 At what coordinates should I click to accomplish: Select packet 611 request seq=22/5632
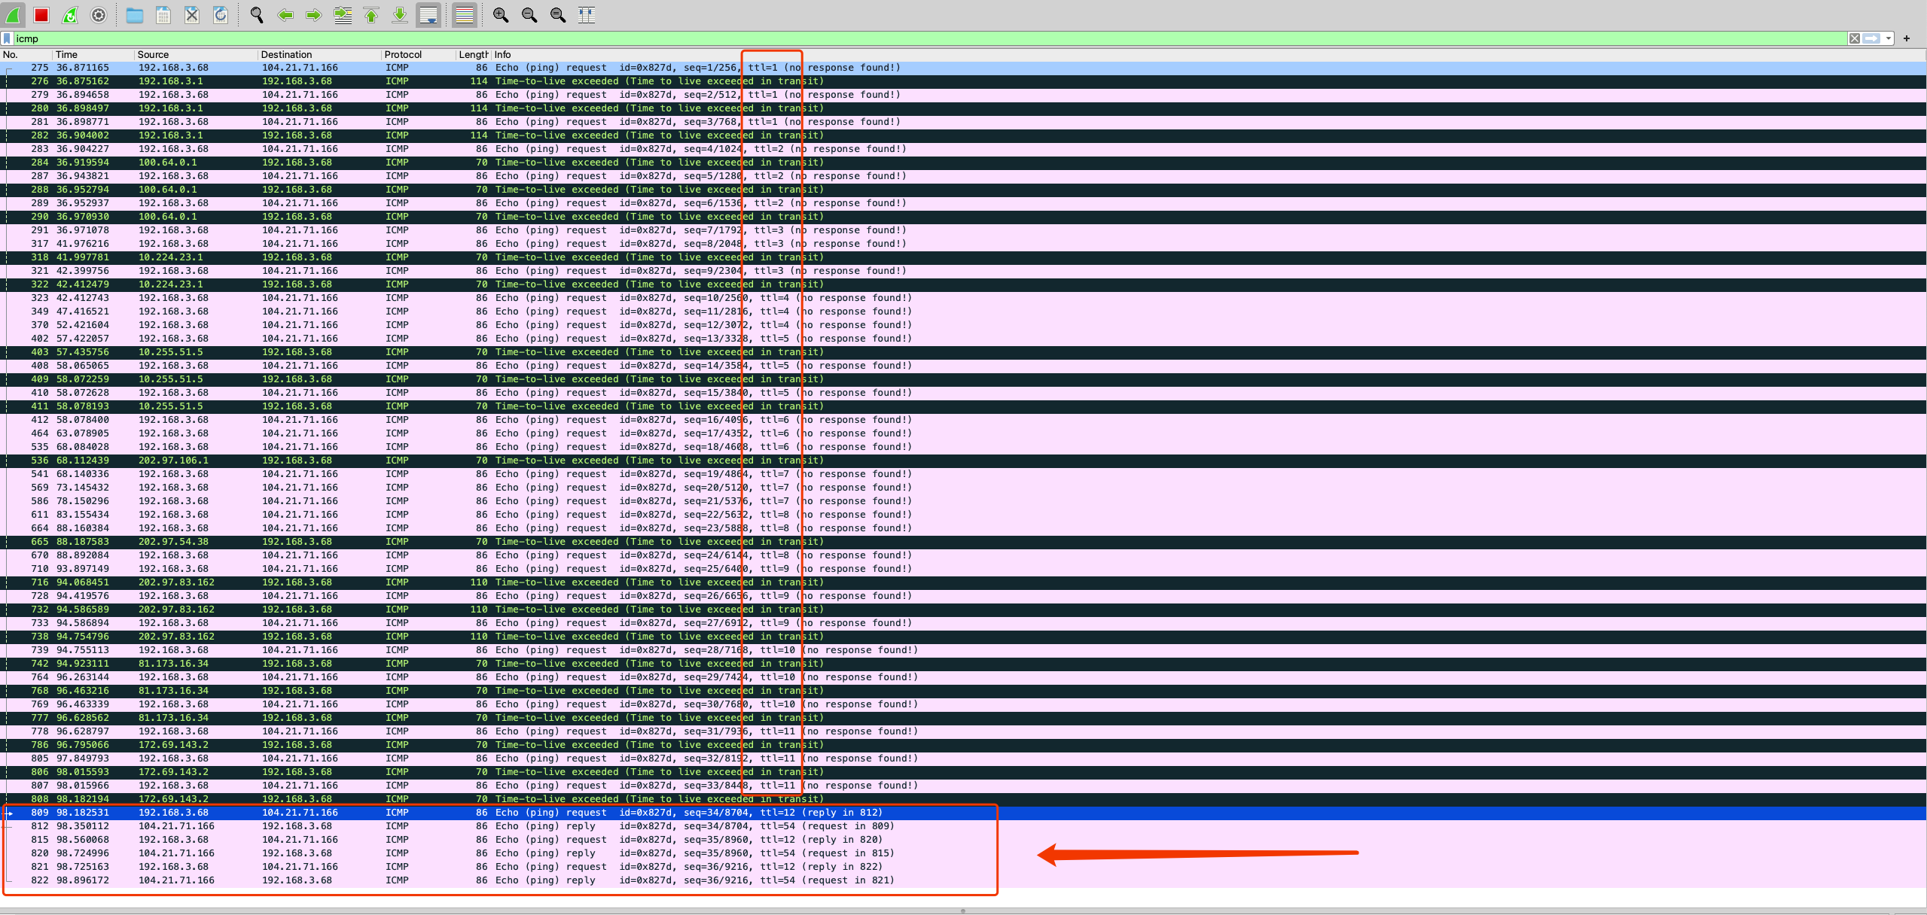[x=963, y=515]
